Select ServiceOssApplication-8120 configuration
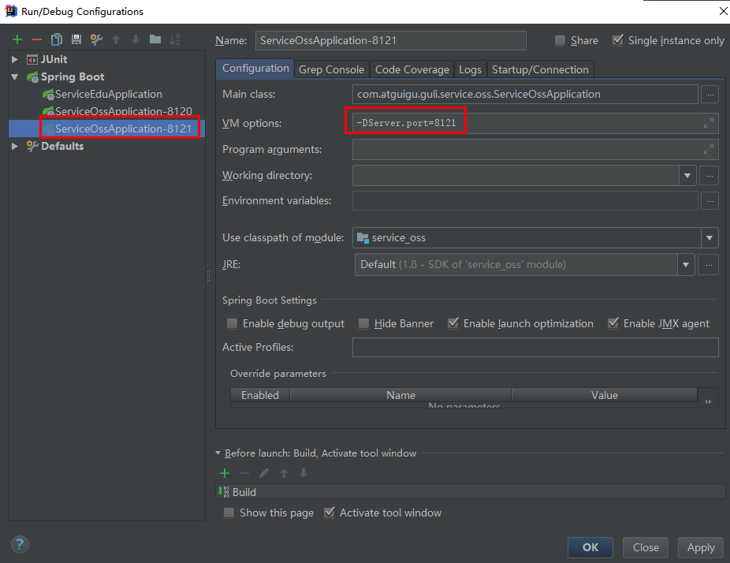 (x=117, y=111)
